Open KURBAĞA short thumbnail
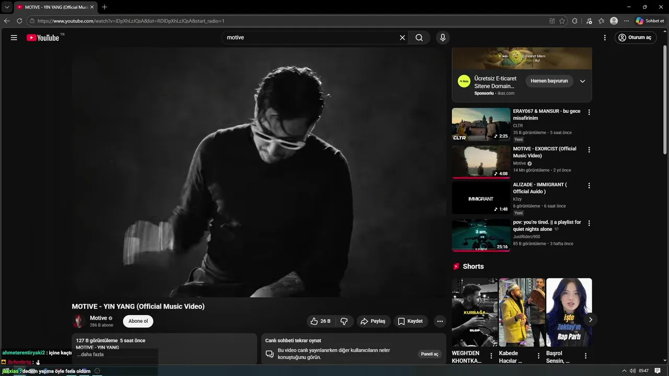This screenshot has height=376, width=669. [475, 312]
